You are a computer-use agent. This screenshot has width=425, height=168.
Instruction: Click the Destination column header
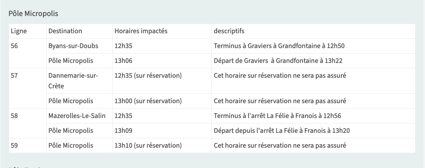tap(65, 31)
